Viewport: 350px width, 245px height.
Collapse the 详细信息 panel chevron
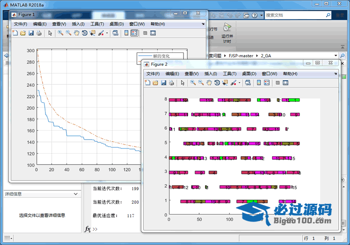tap(75, 194)
